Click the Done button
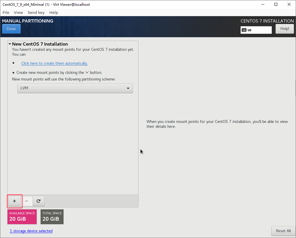Image resolution: width=296 pixels, height=238 pixels. (x=11, y=29)
